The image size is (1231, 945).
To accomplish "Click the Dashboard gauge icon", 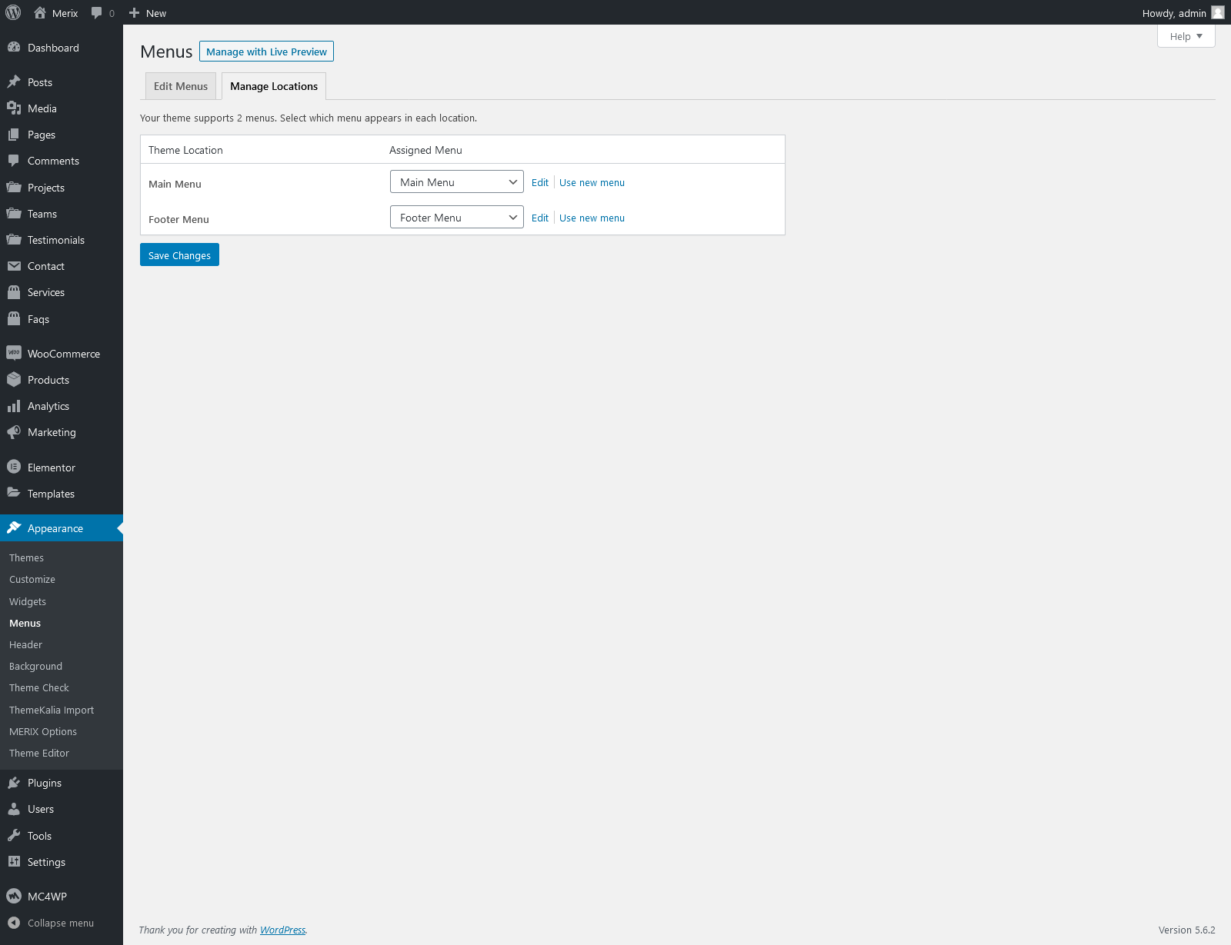I will [x=14, y=47].
